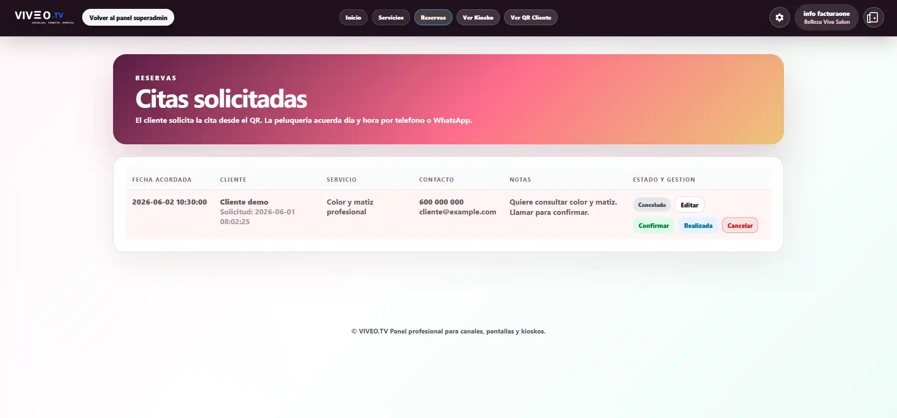Click the red Cancelar button
The image size is (897, 418).
click(x=740, y=226)
